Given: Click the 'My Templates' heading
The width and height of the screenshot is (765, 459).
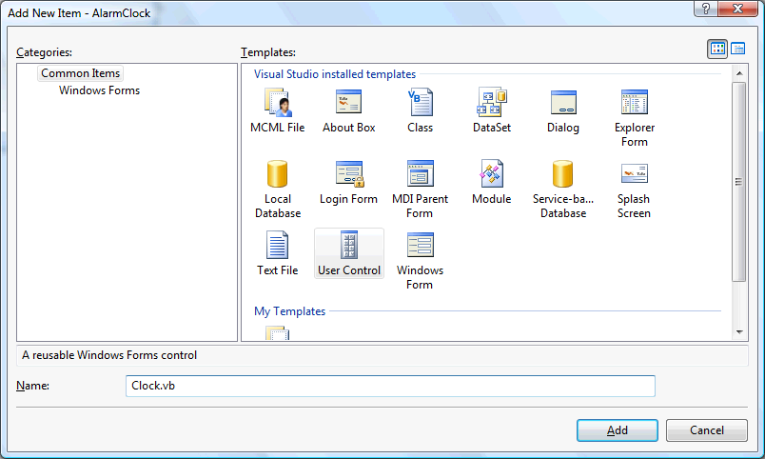Looking at the screenshot, I should click(290, 311).
